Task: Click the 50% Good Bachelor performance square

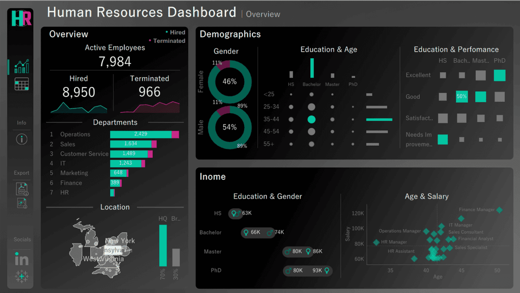Action: point(461,96)
